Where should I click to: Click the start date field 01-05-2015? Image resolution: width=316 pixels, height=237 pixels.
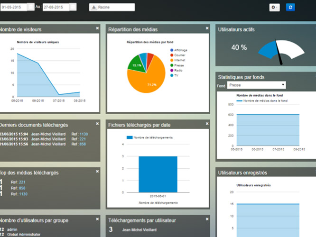pos(13,7)
